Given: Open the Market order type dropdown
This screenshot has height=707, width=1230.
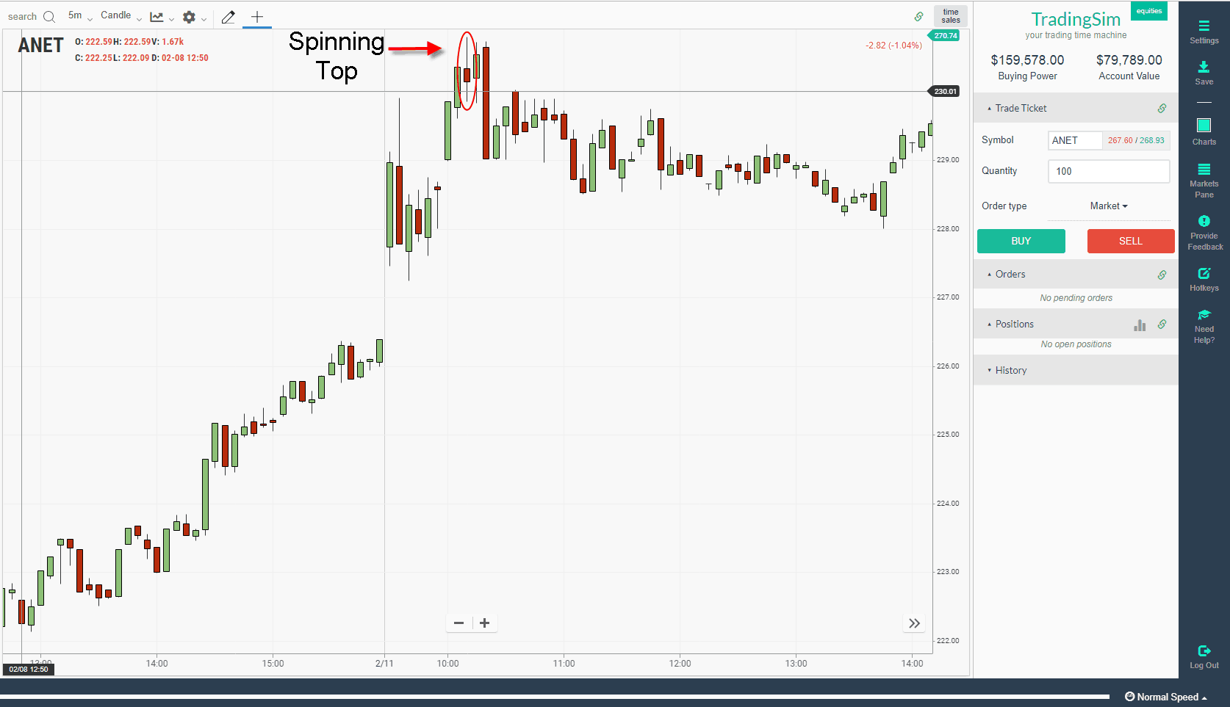Looking at the screenshot, I should 1108,206.
